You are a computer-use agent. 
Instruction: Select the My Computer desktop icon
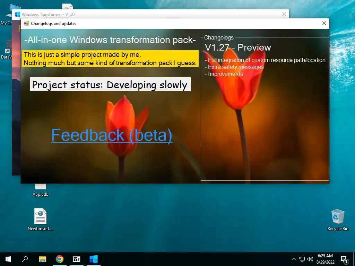6,15
